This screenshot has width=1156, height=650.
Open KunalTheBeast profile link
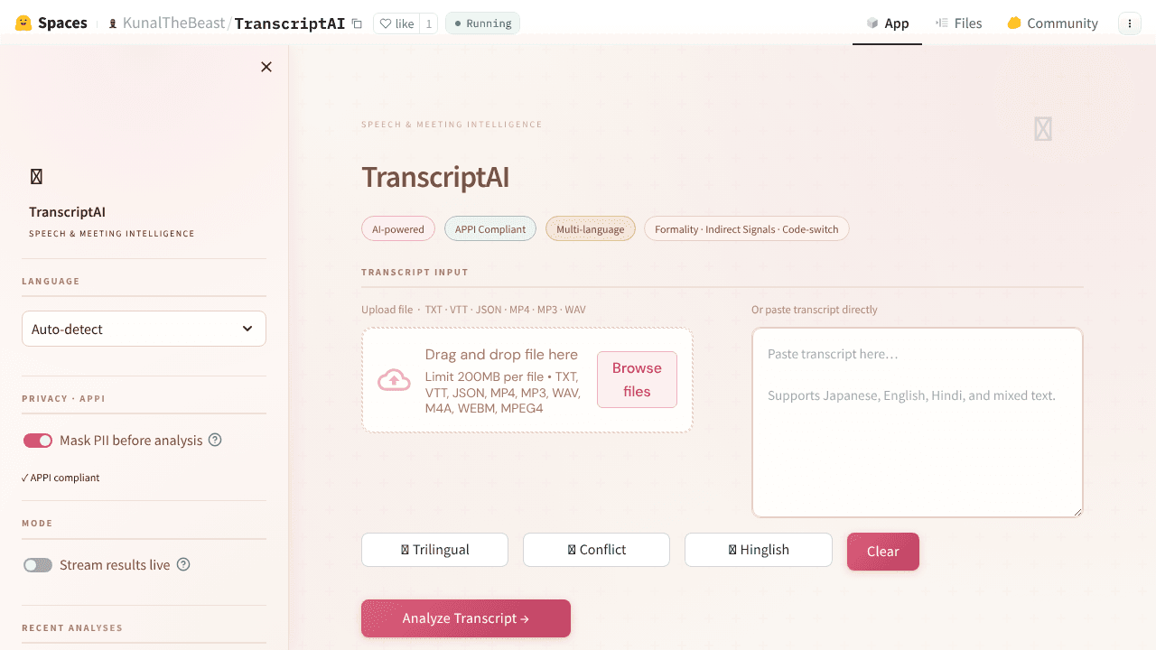(x=173, y=23)
